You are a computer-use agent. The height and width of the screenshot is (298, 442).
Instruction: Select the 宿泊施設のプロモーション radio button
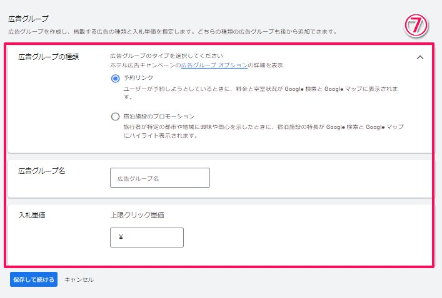[114, 117]
